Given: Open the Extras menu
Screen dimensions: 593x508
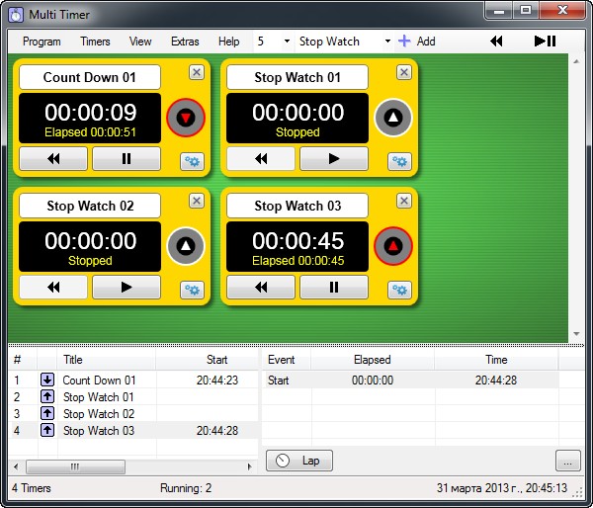Looking at the screenshot, I should [185, 42].
